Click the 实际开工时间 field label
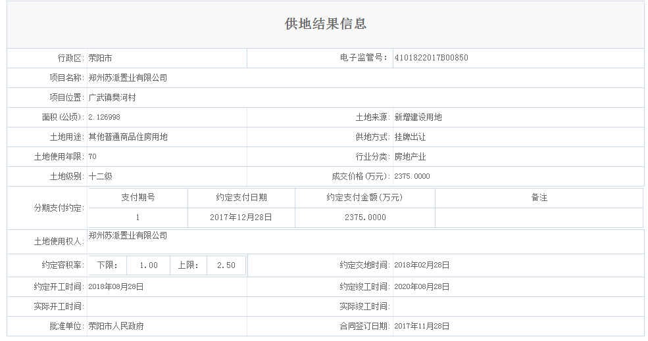This screenshot has height=341, width=648. coord(59,306)
